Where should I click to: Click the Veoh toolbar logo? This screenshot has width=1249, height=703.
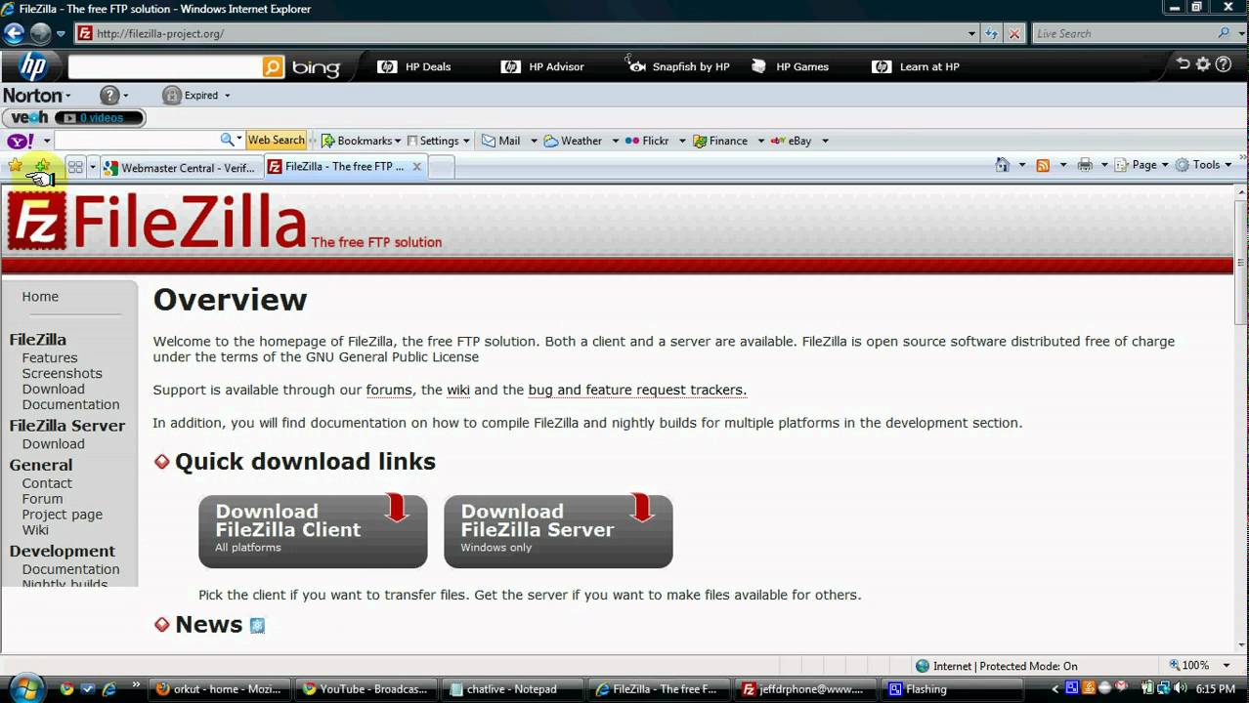27,118
